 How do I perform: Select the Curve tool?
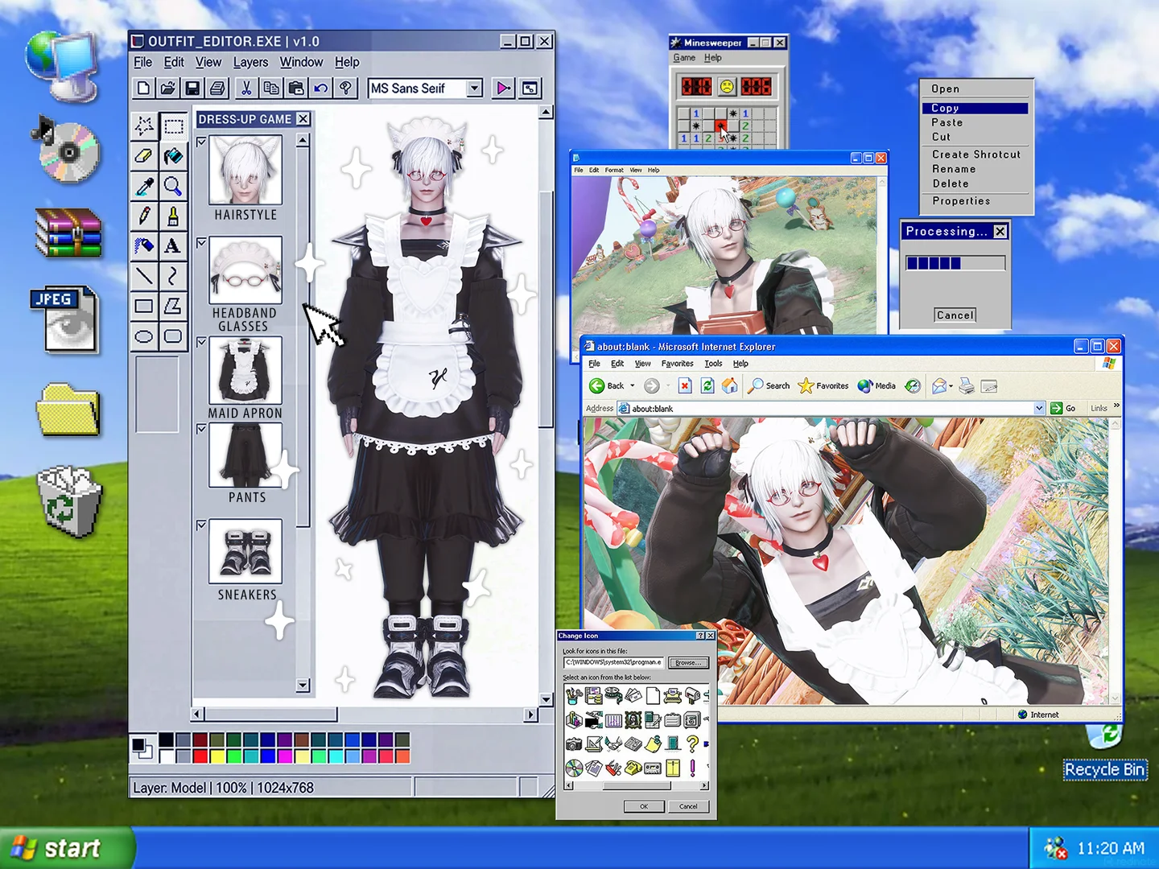click(172, 276)
